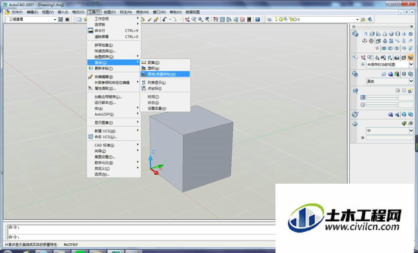418x253 pixels.
Task: Click the time-of-day slider with clock
Action: click(382, 105)
